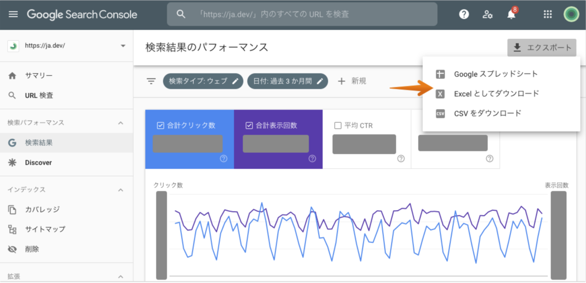Click the CSV file icon
Image resolution: width=586 pixels, height=283 pixels.
pyautogui.click(x=440, y=113)
